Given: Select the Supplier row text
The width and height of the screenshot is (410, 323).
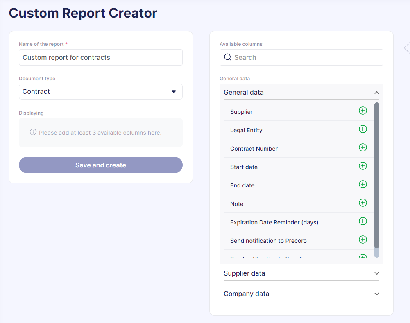Looking at the screenshot, I should pyautogui.click(x=241, y=112).
